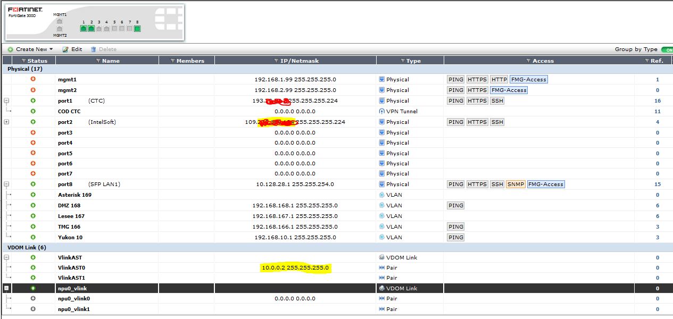Select the Yukon 10 VLAN name
This screenshot has width=673, height=319.
[x=70, y=237]
